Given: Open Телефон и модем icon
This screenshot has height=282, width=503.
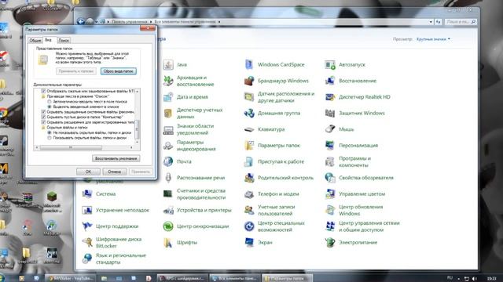Looking at the screenshot, I should (249, 193).
